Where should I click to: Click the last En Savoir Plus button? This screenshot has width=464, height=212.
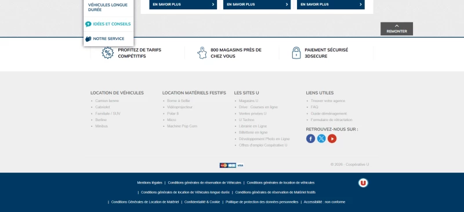point(331,5)
